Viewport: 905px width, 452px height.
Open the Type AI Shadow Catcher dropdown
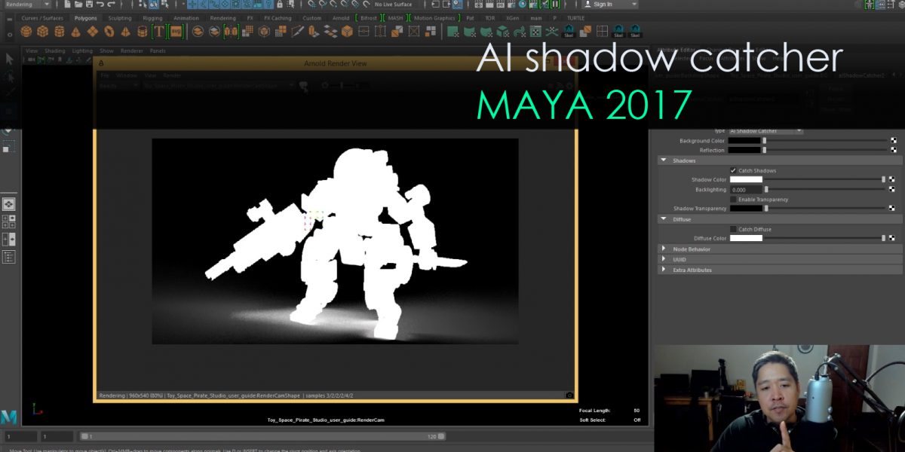click(765, 131)
